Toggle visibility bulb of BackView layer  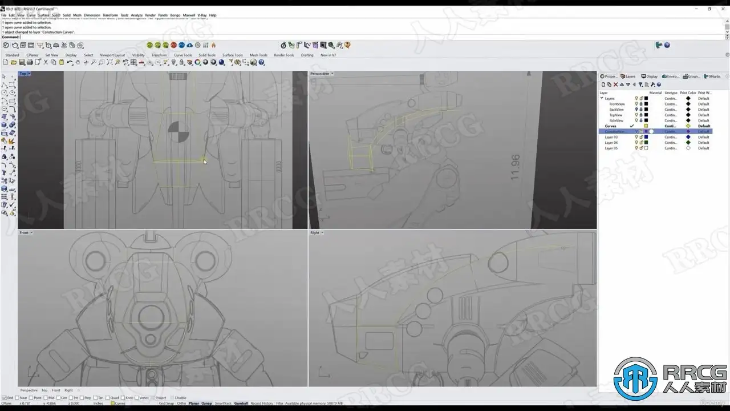tap(636, 110)
